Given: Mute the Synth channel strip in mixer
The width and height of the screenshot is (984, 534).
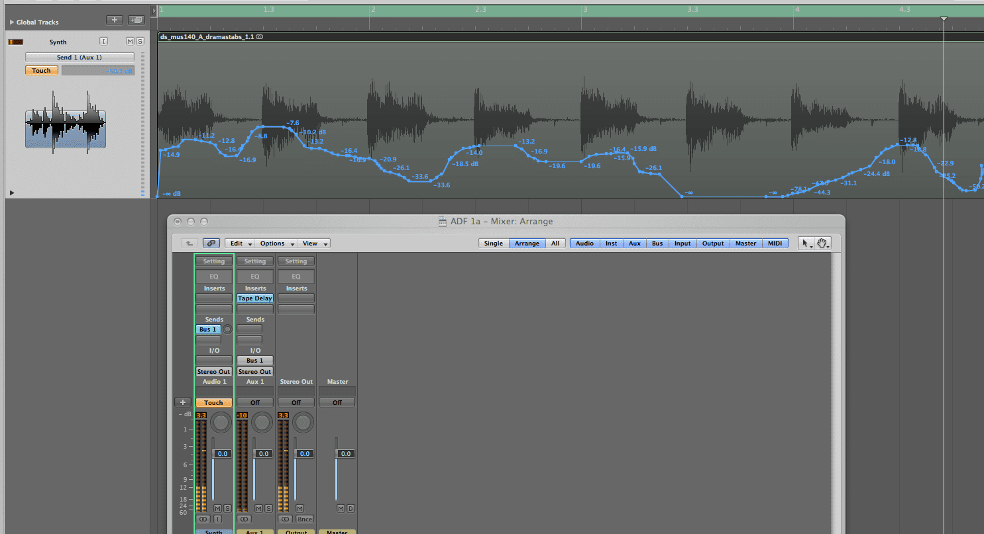Looking at the screenshot, I should pos(217,508).
